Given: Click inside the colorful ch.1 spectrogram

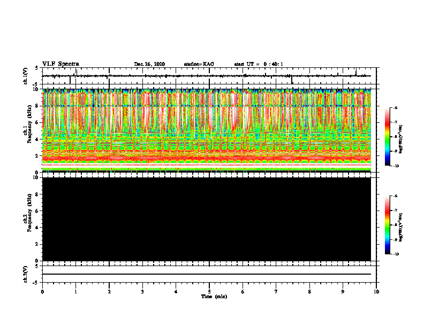Looking at the screenshot, I should coord(207,130).
